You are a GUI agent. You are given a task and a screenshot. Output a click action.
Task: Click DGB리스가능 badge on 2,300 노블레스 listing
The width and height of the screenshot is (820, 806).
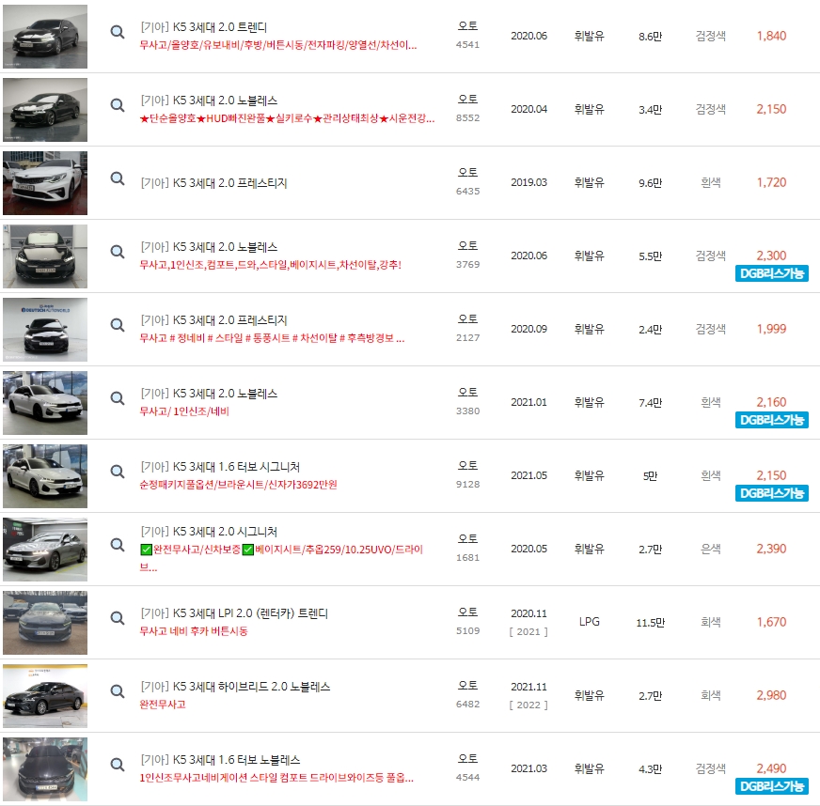(x=771, y=272)
